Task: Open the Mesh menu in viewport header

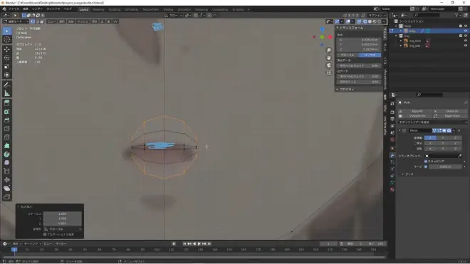Action: click(x=83, y=21)
